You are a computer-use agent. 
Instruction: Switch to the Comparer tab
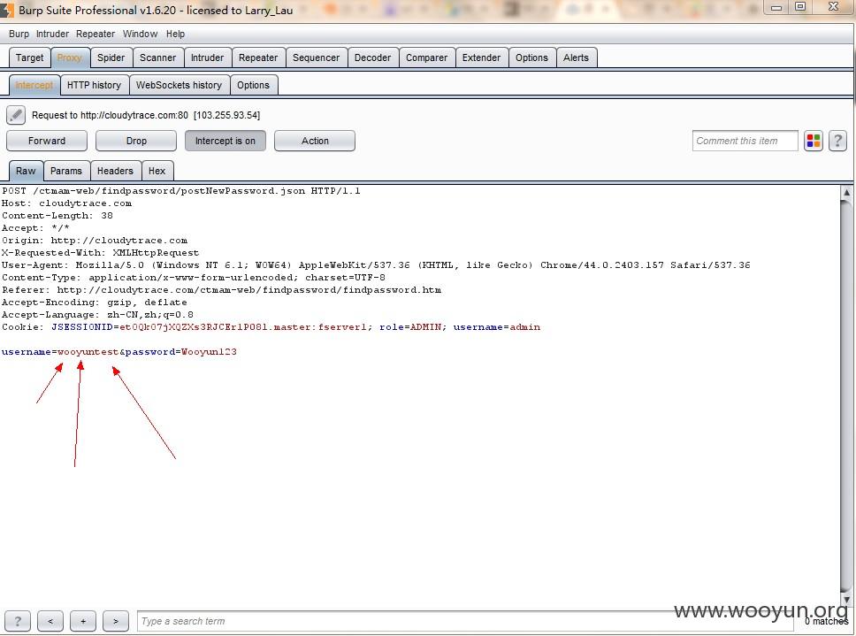426,57
